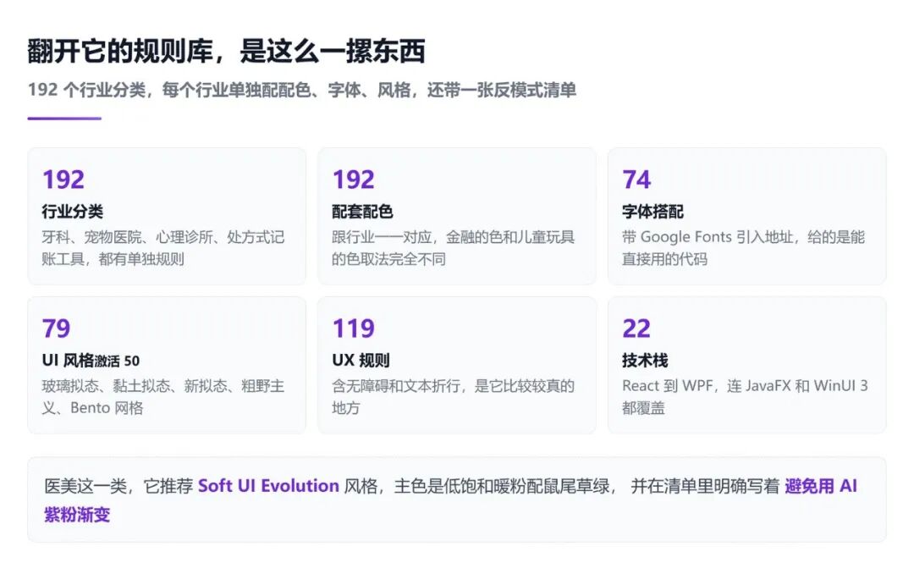Click the number 22 above 技术栈
This screenshot has width=914, height=574.
pyautogui.click(x=636, y=328)
